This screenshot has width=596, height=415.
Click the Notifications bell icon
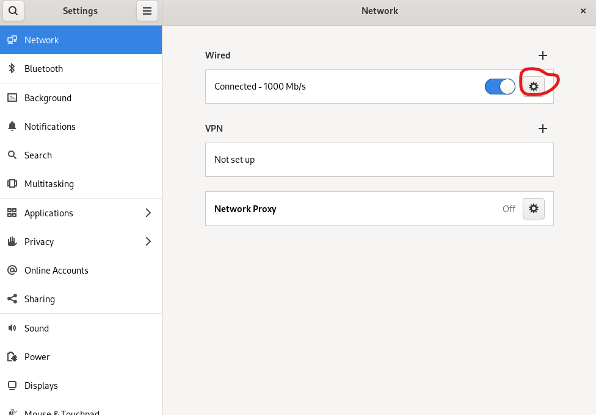coord(12,126)
